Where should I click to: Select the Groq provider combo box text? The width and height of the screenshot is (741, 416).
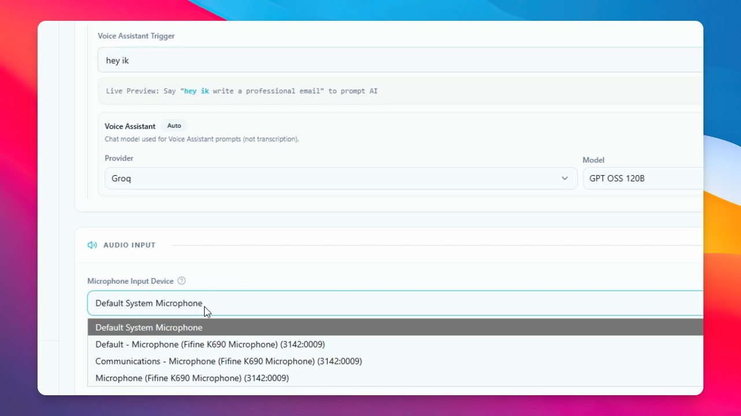tap(121, 179)
